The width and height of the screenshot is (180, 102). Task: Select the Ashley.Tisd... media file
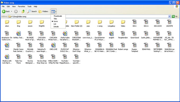click(19, 35)
